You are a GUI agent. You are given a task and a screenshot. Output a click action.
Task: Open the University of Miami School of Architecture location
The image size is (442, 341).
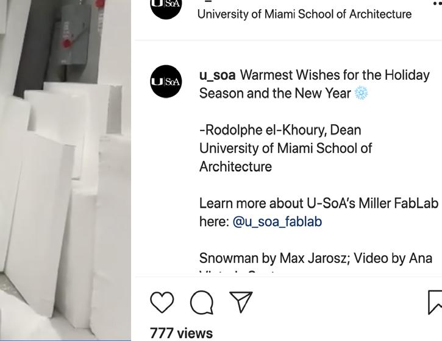pos(304,14)
